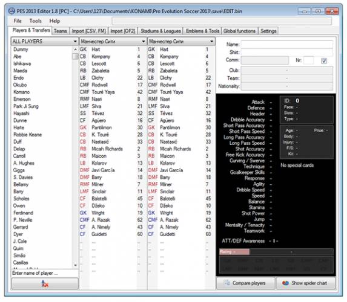Switch to the Emblems & Tools tab
Viewport: 347px width, 302px height.
tap(202, 31)
